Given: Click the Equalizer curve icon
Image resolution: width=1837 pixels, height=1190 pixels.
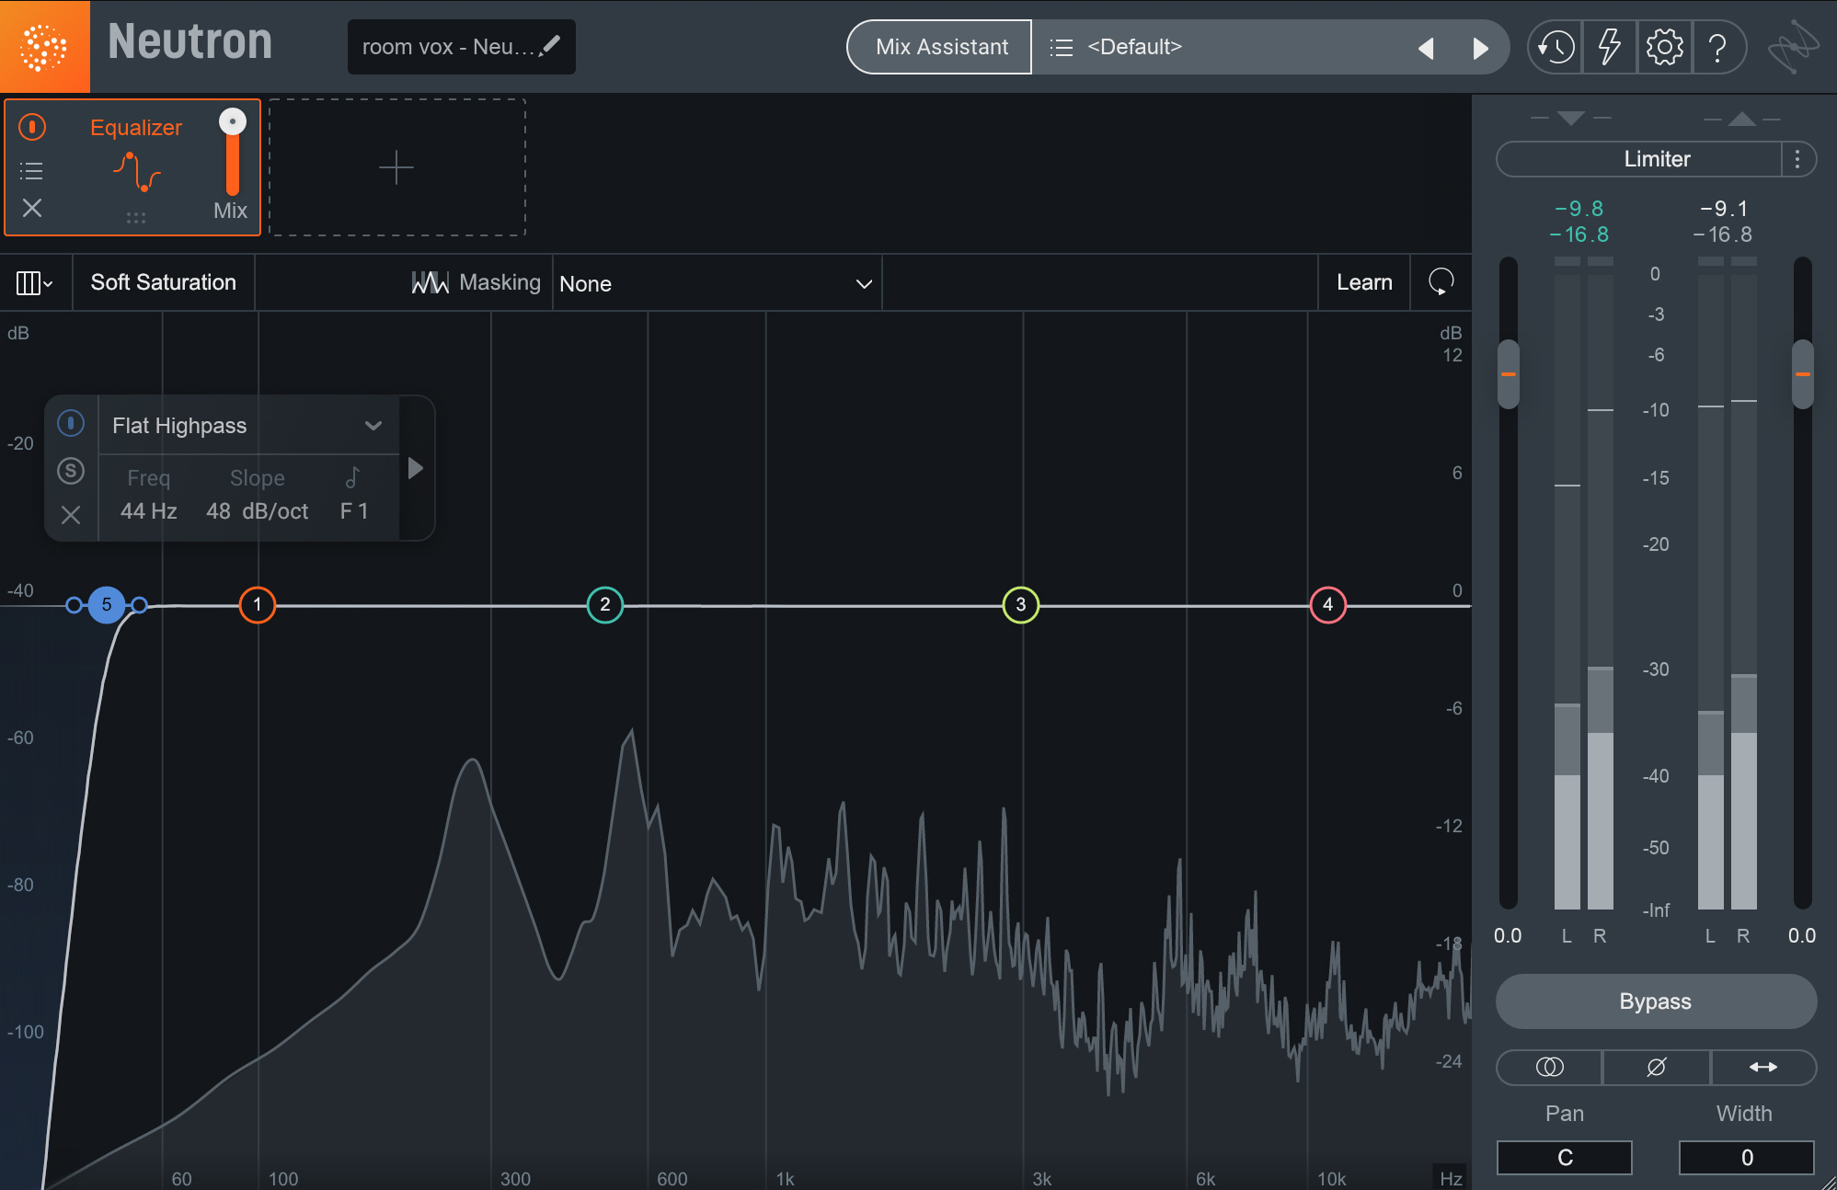Looking at the screenshot, I should 136,172.
